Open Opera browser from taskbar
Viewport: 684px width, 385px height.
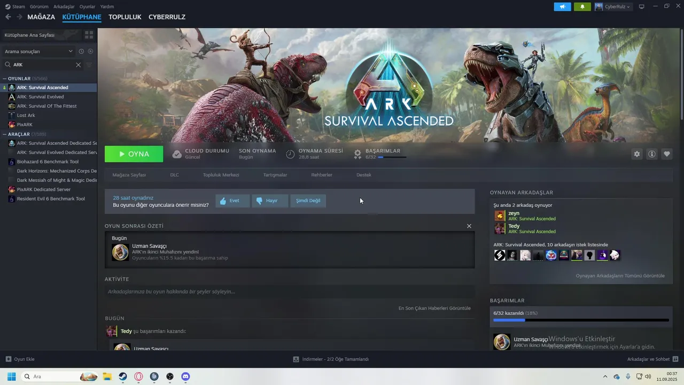point(138,376)
